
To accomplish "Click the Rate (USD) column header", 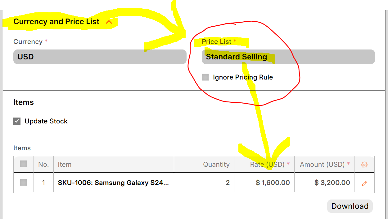I will pos(267,165).
